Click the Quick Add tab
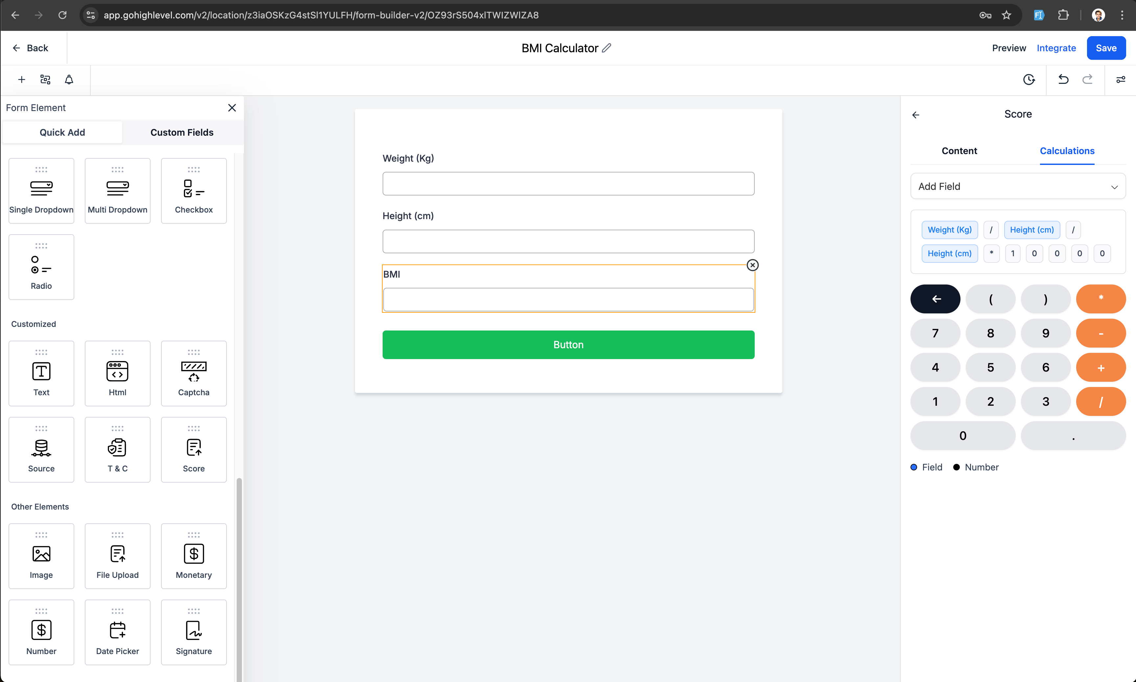This screenshot has width=1136, height=682. point(62,132)
